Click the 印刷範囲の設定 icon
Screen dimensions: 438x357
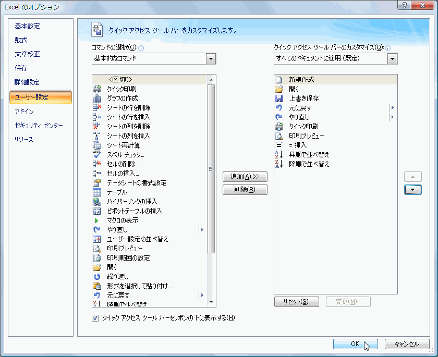[x=97, y=258]
